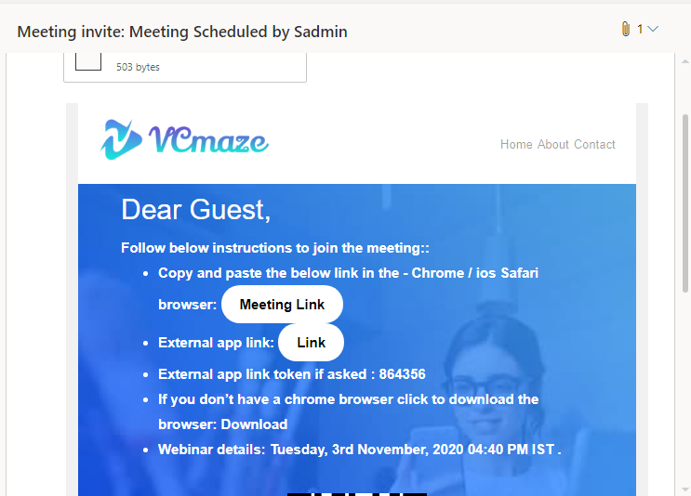Expand the attachments dropdown chevron
The height and width of the screenshot is (496, 691).
pos(653,29)
